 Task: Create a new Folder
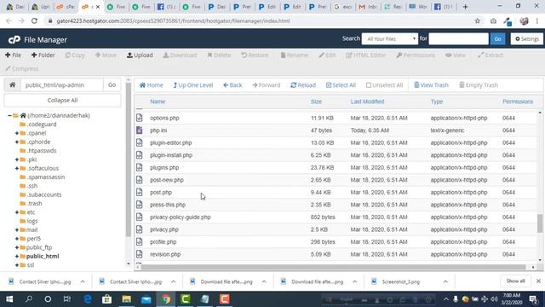[x=43, y=55]
